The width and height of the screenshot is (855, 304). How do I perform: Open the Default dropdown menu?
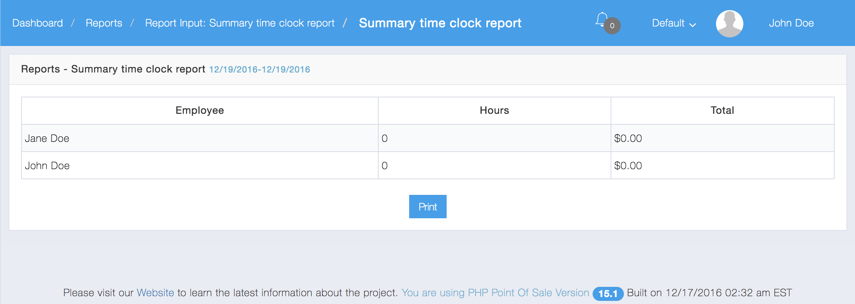(668, 23)
